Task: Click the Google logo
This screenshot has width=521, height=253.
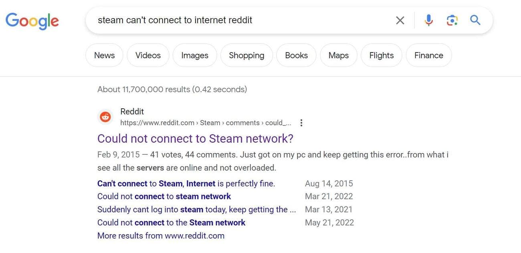Action: click(32, 20)
